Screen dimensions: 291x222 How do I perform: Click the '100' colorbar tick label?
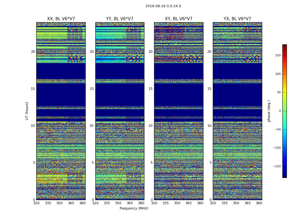click(278, 74)
